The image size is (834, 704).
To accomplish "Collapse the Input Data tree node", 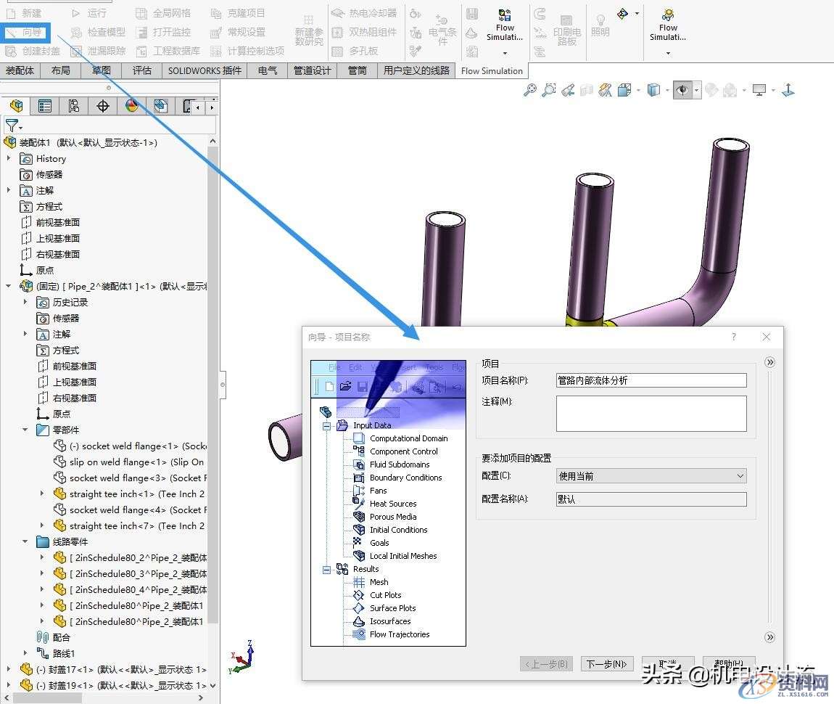I will coord(326,425).
